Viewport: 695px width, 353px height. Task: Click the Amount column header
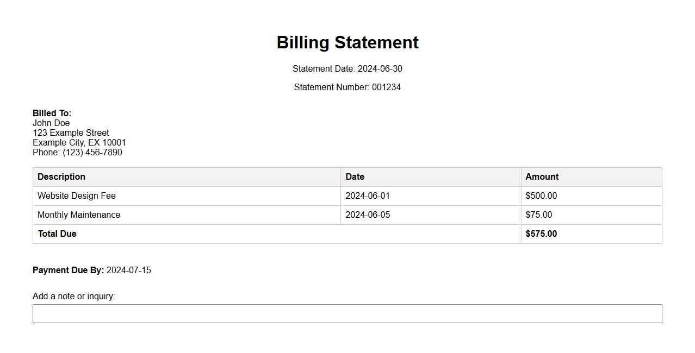tap(542, 177)
